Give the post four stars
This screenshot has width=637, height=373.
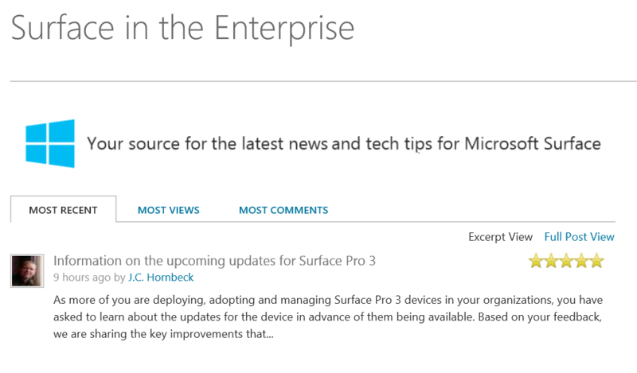[581, 261]
